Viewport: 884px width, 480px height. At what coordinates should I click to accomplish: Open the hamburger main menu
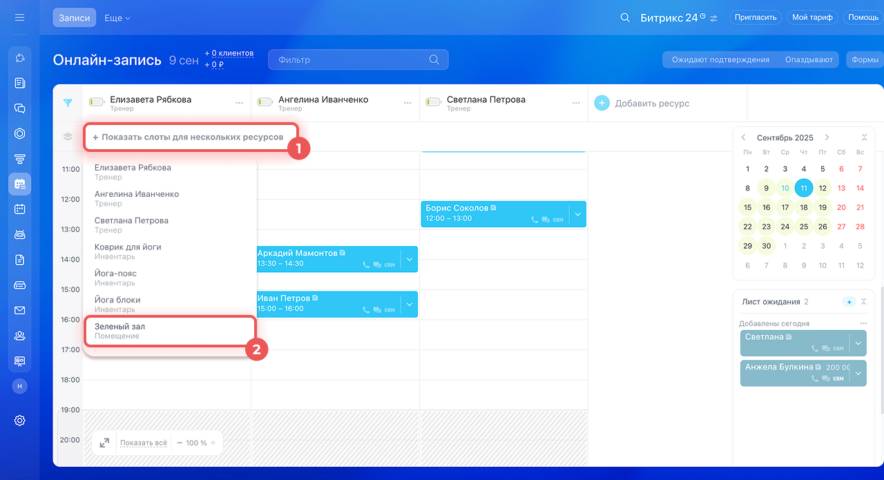19,17
